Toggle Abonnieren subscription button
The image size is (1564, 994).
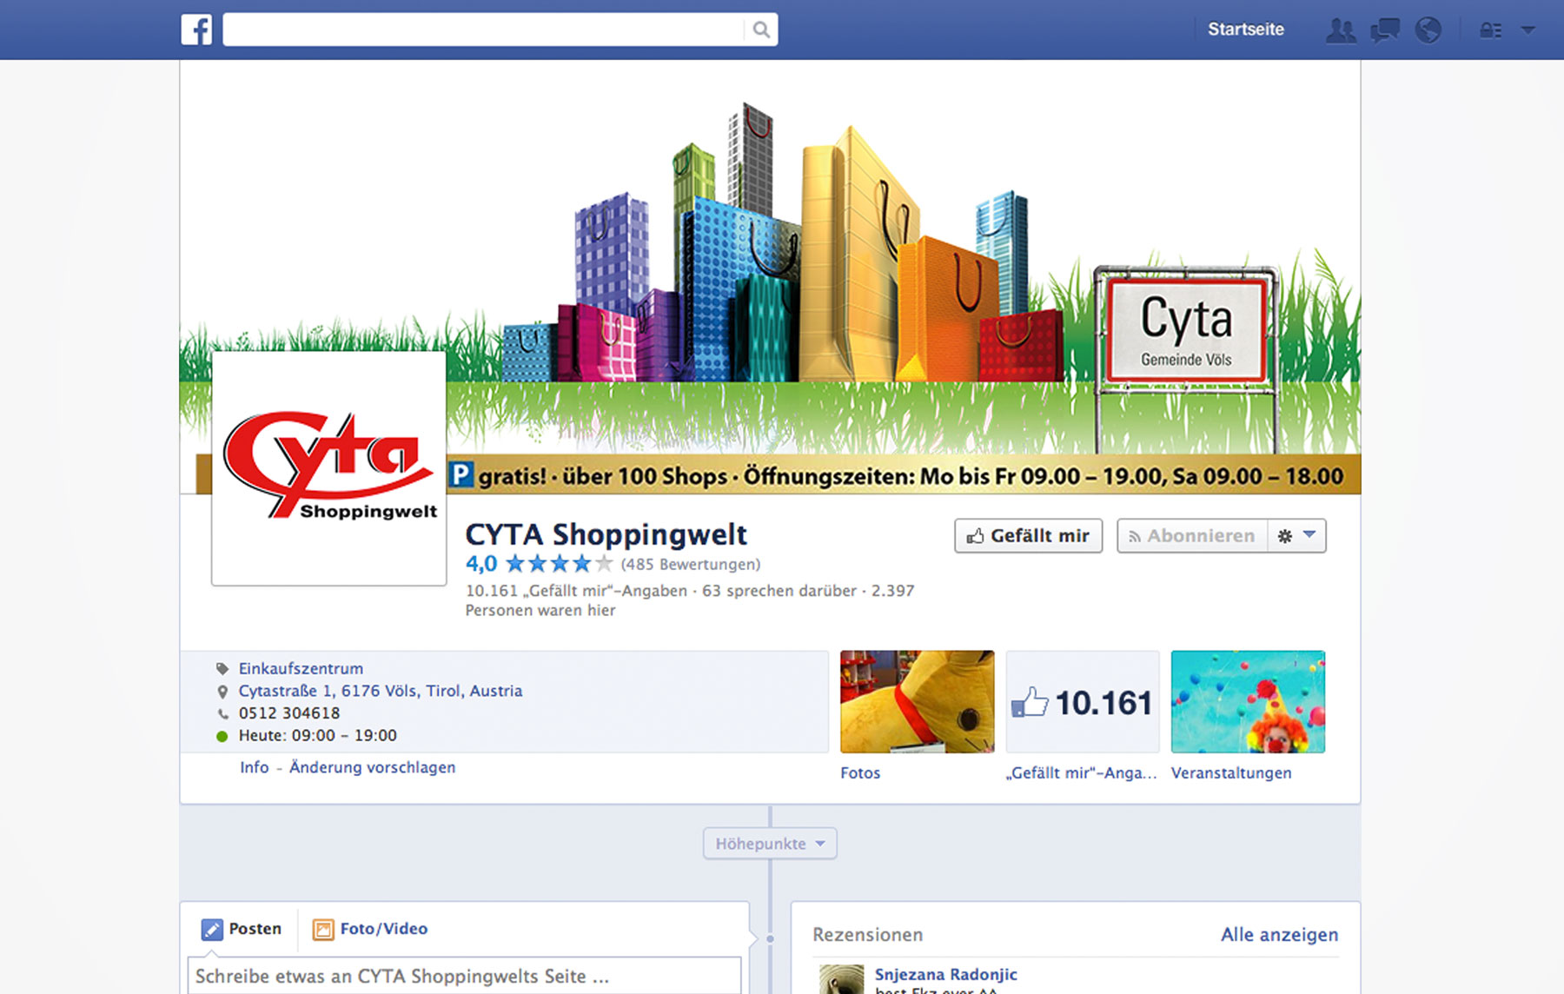1191,536
